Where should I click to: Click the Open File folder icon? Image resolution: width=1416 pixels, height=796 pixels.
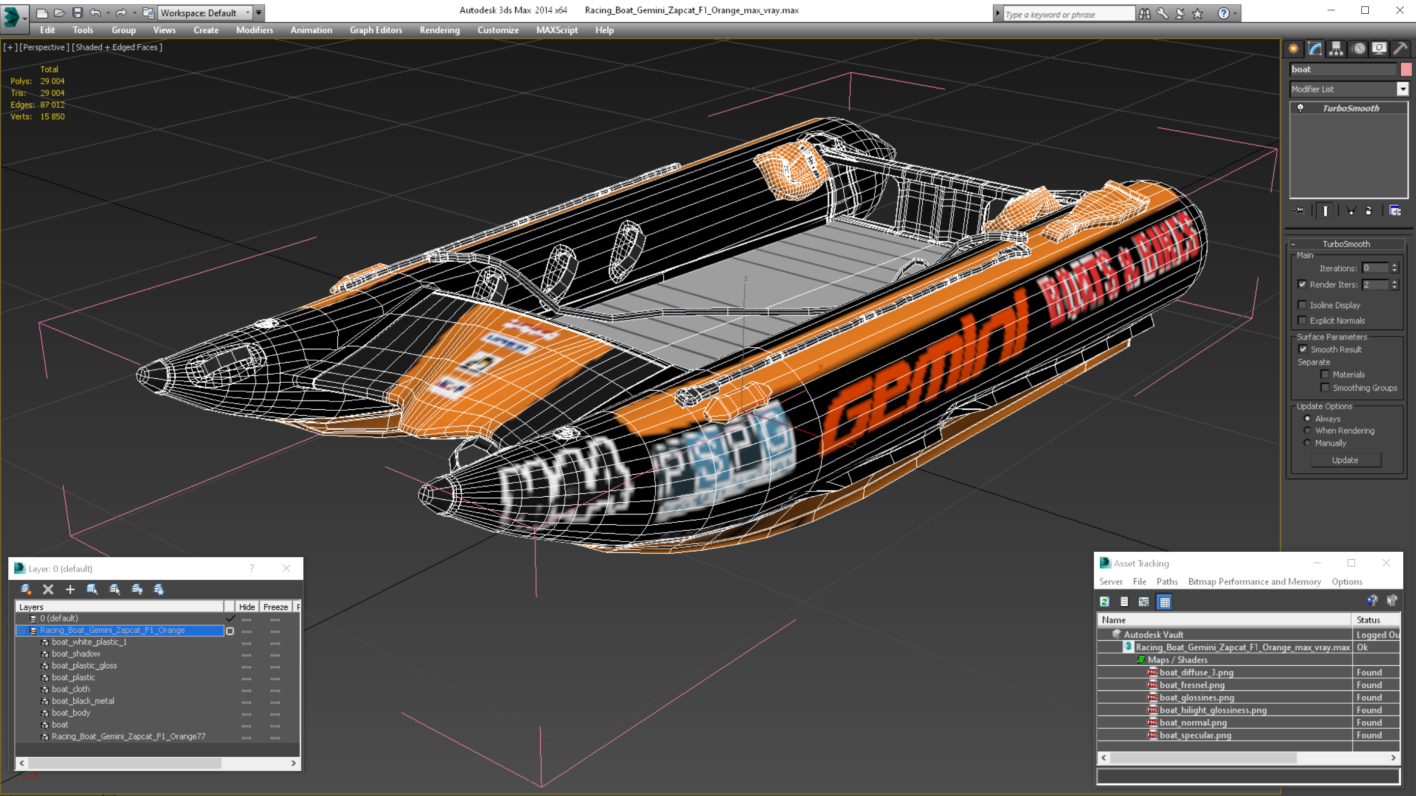pyautogui.click(x=59, y=13)
